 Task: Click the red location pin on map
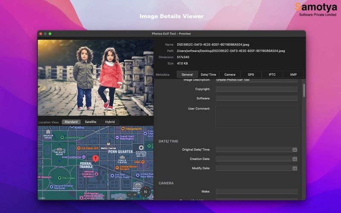[x=95, y=159]
